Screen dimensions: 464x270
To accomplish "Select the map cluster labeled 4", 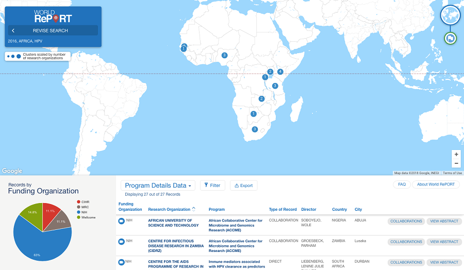I will 280,72.
